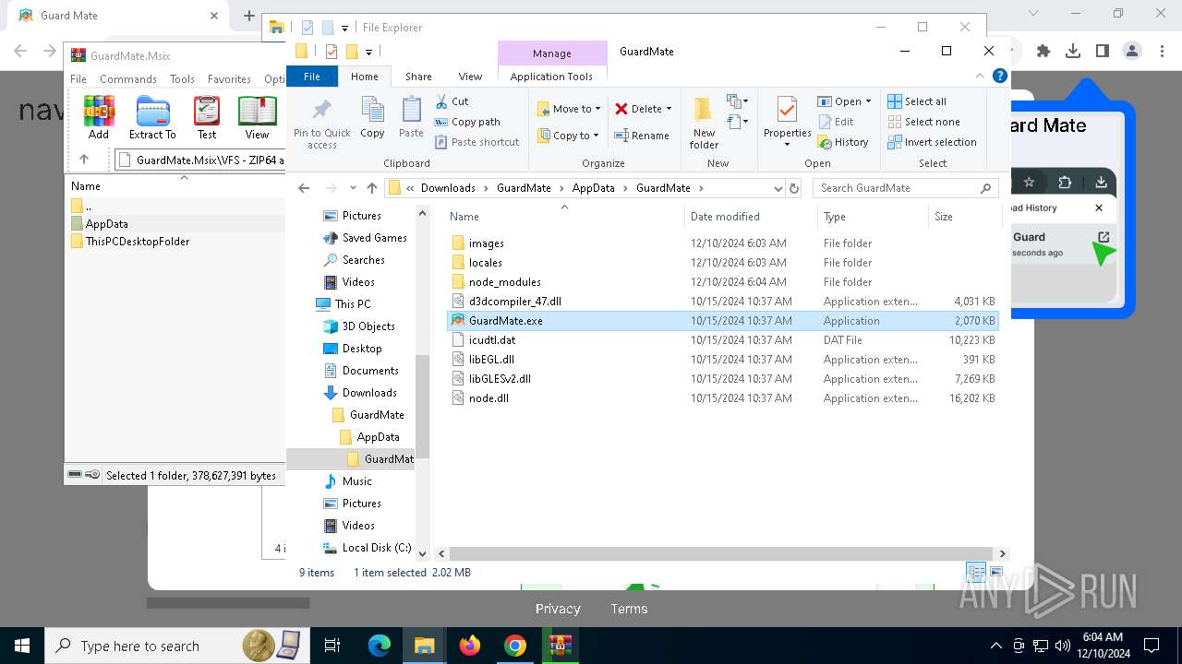Select ThisPCDesktopFolder in WinRAR list
The image size is (1182, 664).
129,242
